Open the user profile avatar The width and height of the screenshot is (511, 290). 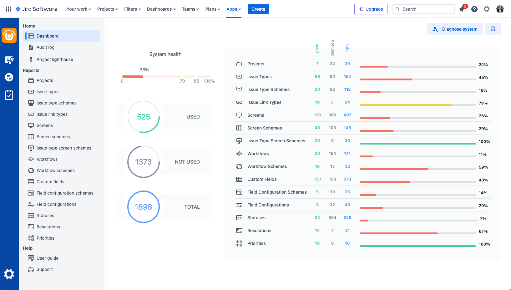tap(500, 9)
